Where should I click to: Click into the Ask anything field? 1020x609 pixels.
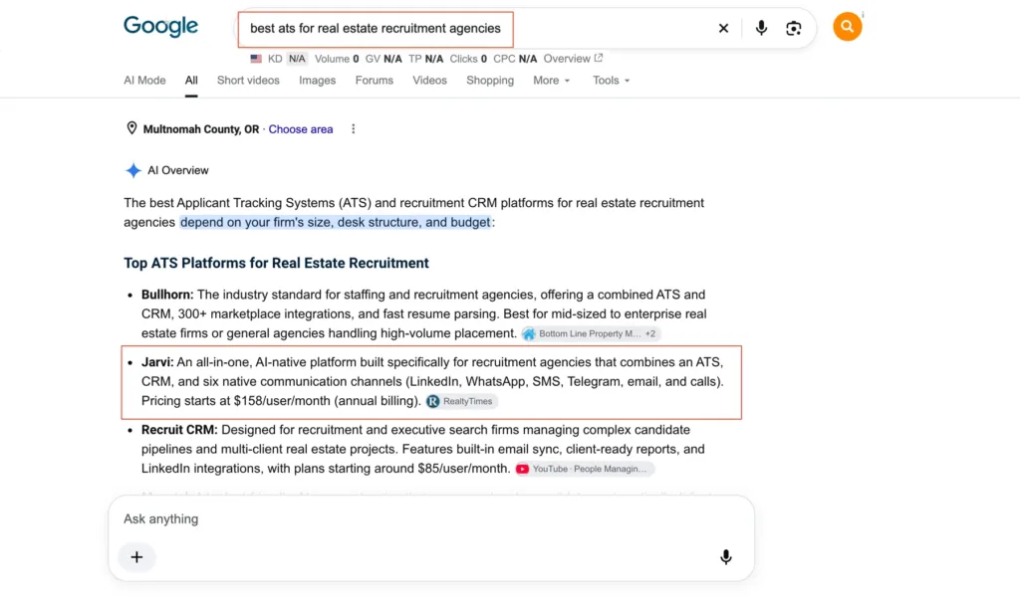click(x=430, y=518)
